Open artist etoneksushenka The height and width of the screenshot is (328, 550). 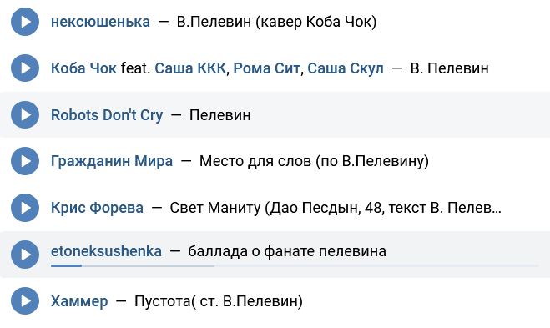point(106,251)
